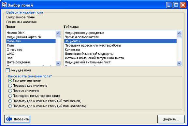Viewport: 188px width, 126px height.
Task: Select Медицинский титульный лист table
Action: click(x=120, y=62)
